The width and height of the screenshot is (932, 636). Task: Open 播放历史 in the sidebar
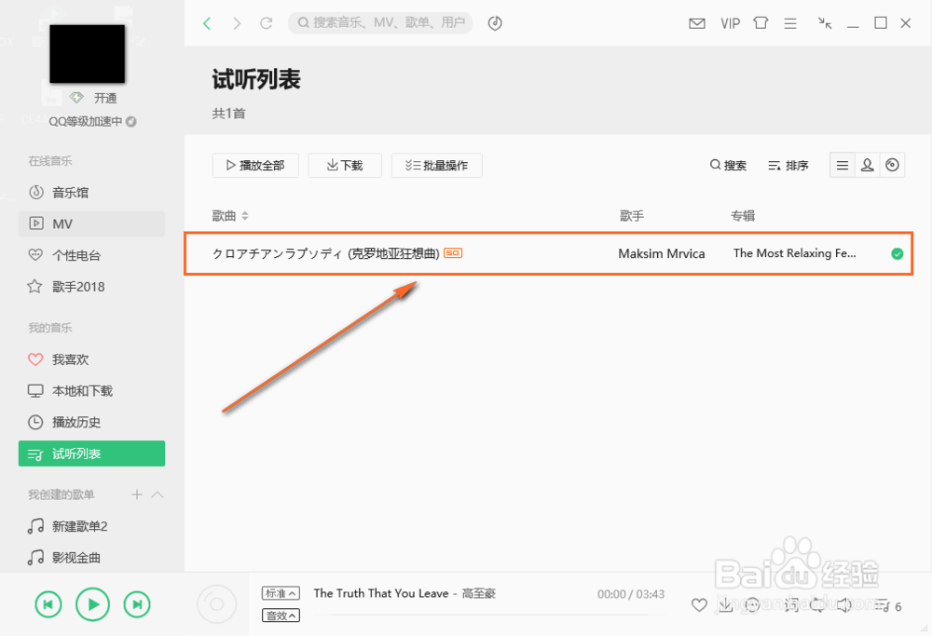click(91, 422)
